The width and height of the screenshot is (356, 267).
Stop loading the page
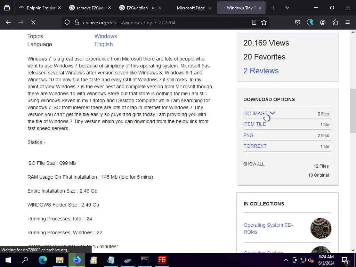tap(33, 22)
